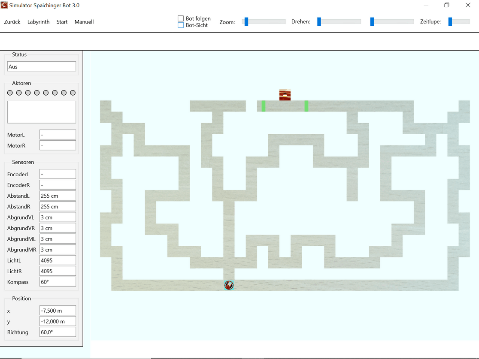Click the app icon in the title bar
Image resolution: width=479 pixels, height=359 pixels.
(5, 6)
